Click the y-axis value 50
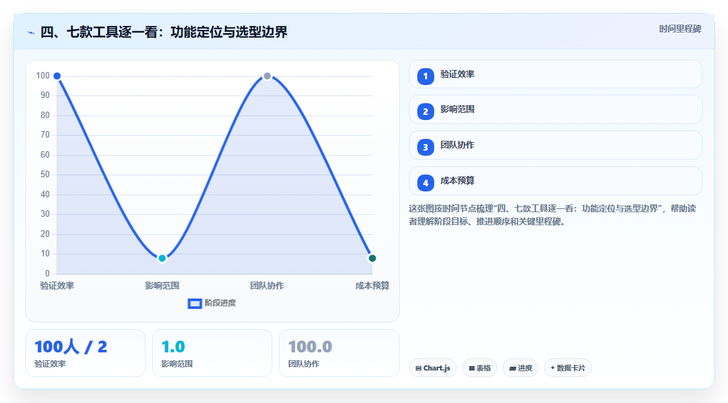This screenshot has width=728, height=403. pos(45,175)
